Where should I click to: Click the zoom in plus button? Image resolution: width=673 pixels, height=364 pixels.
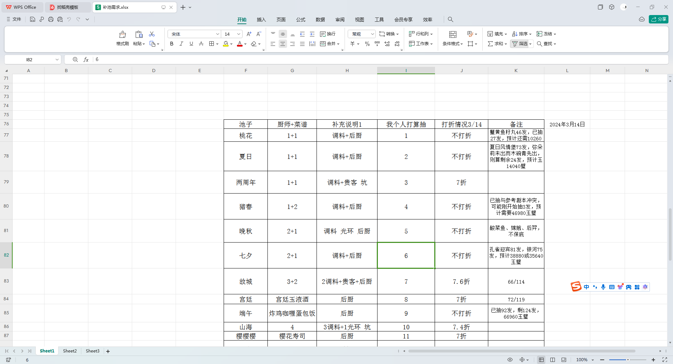[653, 360]
